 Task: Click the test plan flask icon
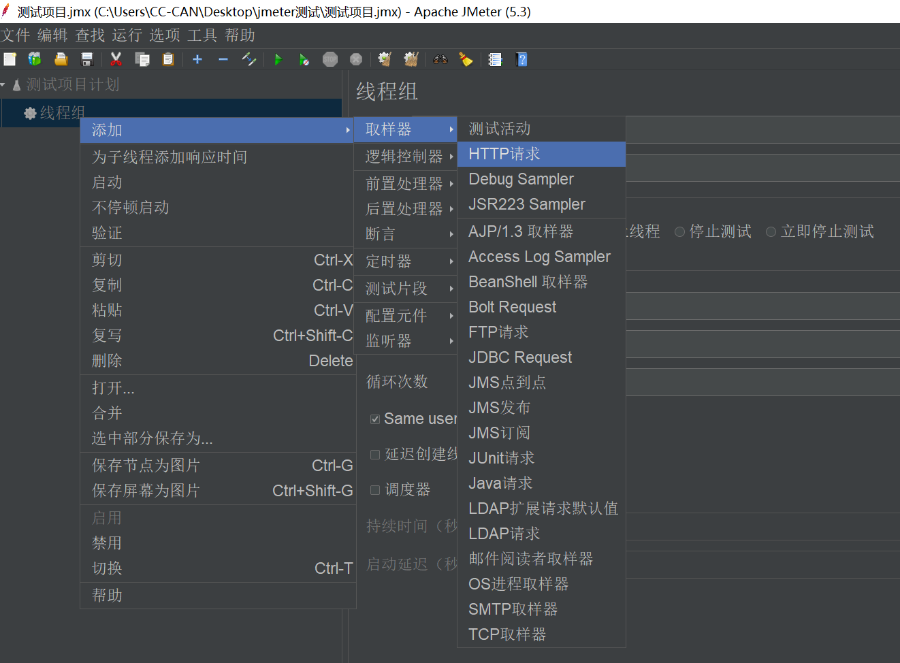pos(17,85)
